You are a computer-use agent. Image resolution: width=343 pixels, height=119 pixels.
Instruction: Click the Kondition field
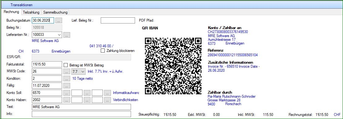pyautogui.click(x=47, y=78)
